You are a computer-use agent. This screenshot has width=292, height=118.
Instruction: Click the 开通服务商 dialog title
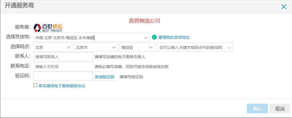[x=19, y=6]
